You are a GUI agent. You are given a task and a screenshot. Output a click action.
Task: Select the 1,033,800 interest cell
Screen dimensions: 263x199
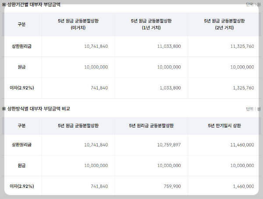[170, 88]
